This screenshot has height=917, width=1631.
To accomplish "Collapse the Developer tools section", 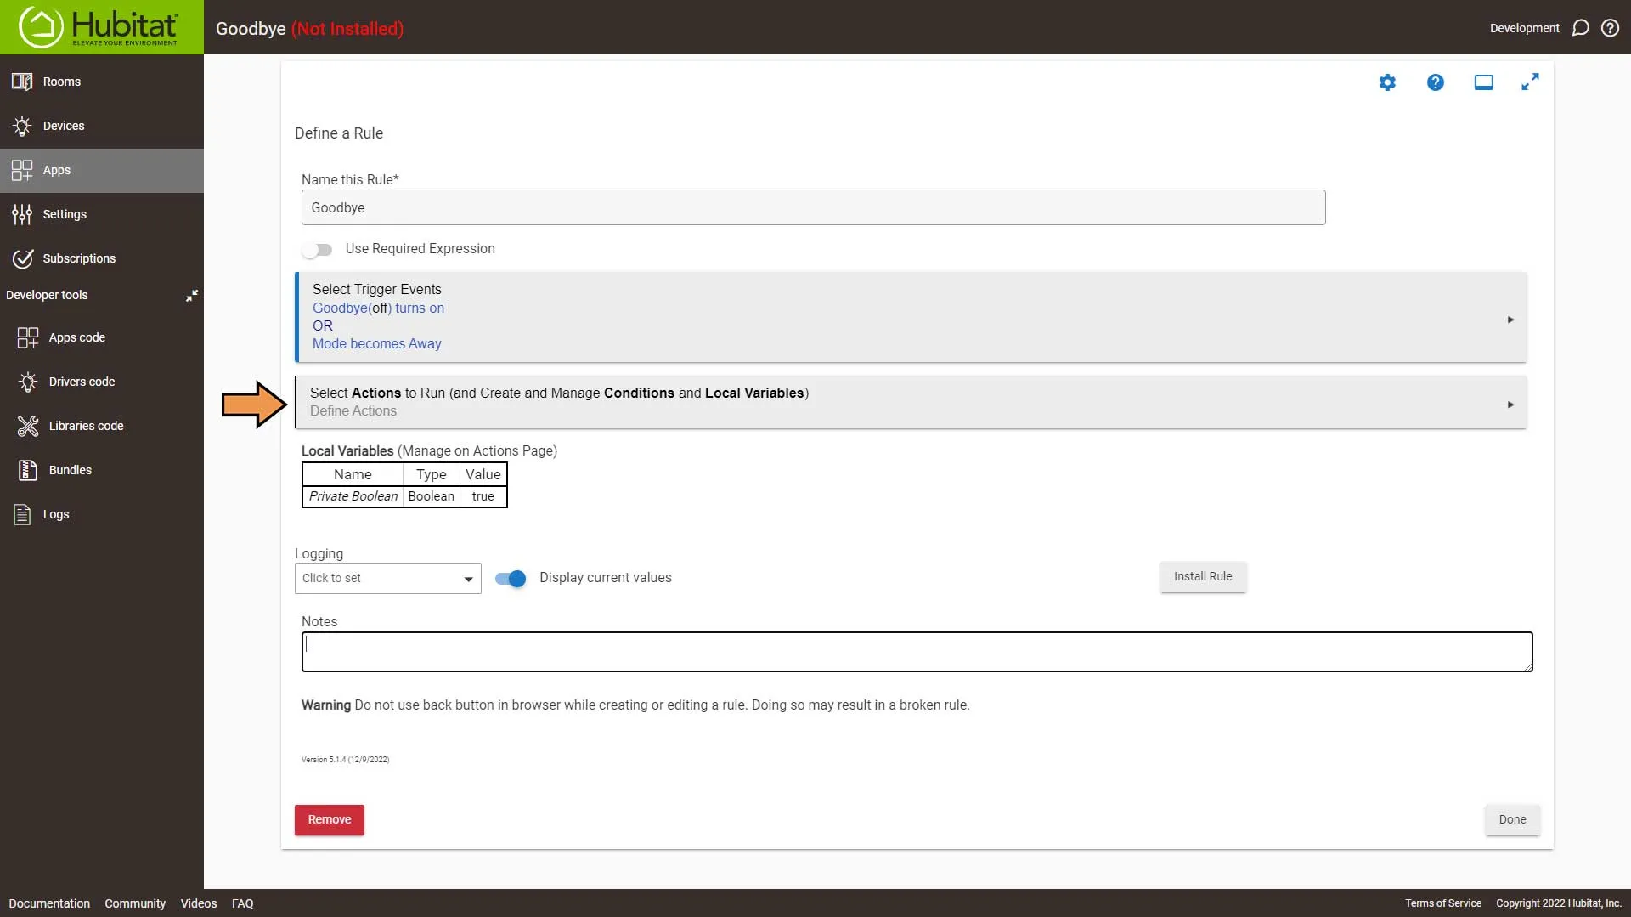I will (192, 295).
